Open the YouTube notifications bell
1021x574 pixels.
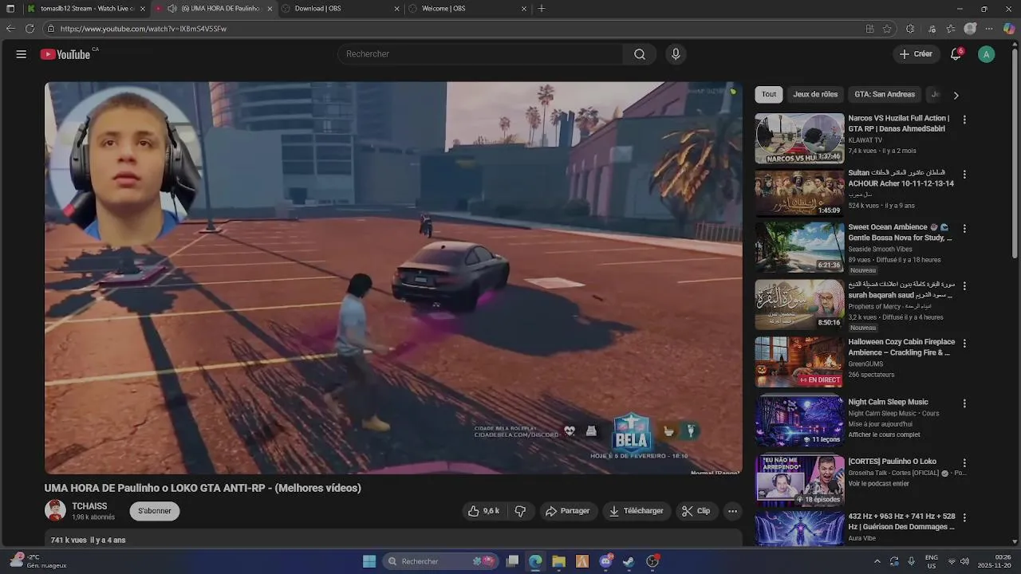tap(956, 54)
